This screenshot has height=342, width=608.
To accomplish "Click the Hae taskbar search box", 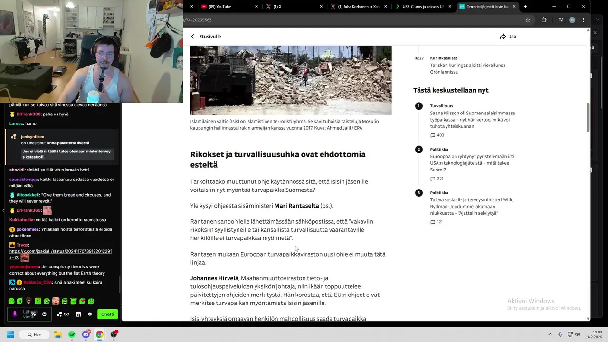I will coord(35,334).
